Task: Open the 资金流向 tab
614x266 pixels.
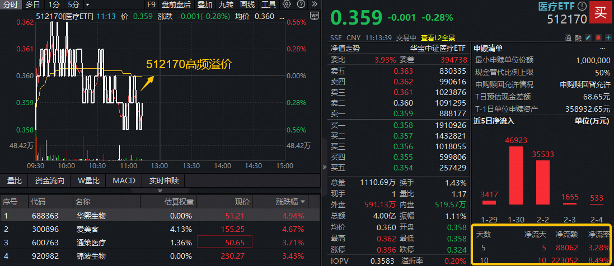Action: click(49, 180)
